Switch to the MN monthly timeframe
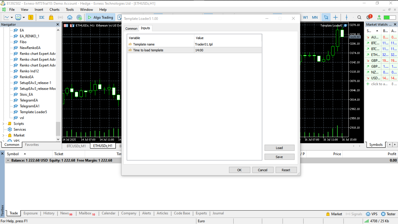 coord(315,17)
